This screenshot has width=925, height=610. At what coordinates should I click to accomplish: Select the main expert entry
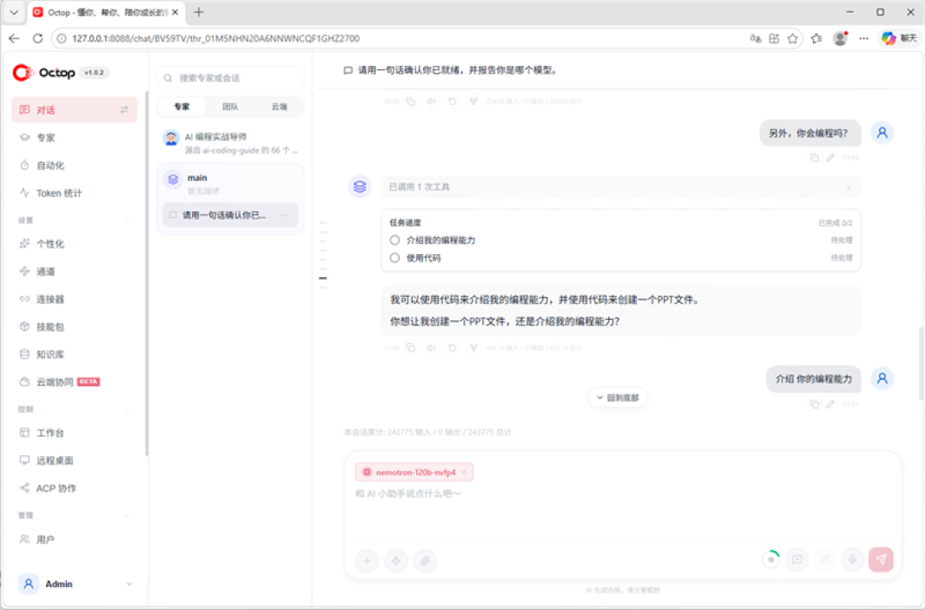click(230, 183)
